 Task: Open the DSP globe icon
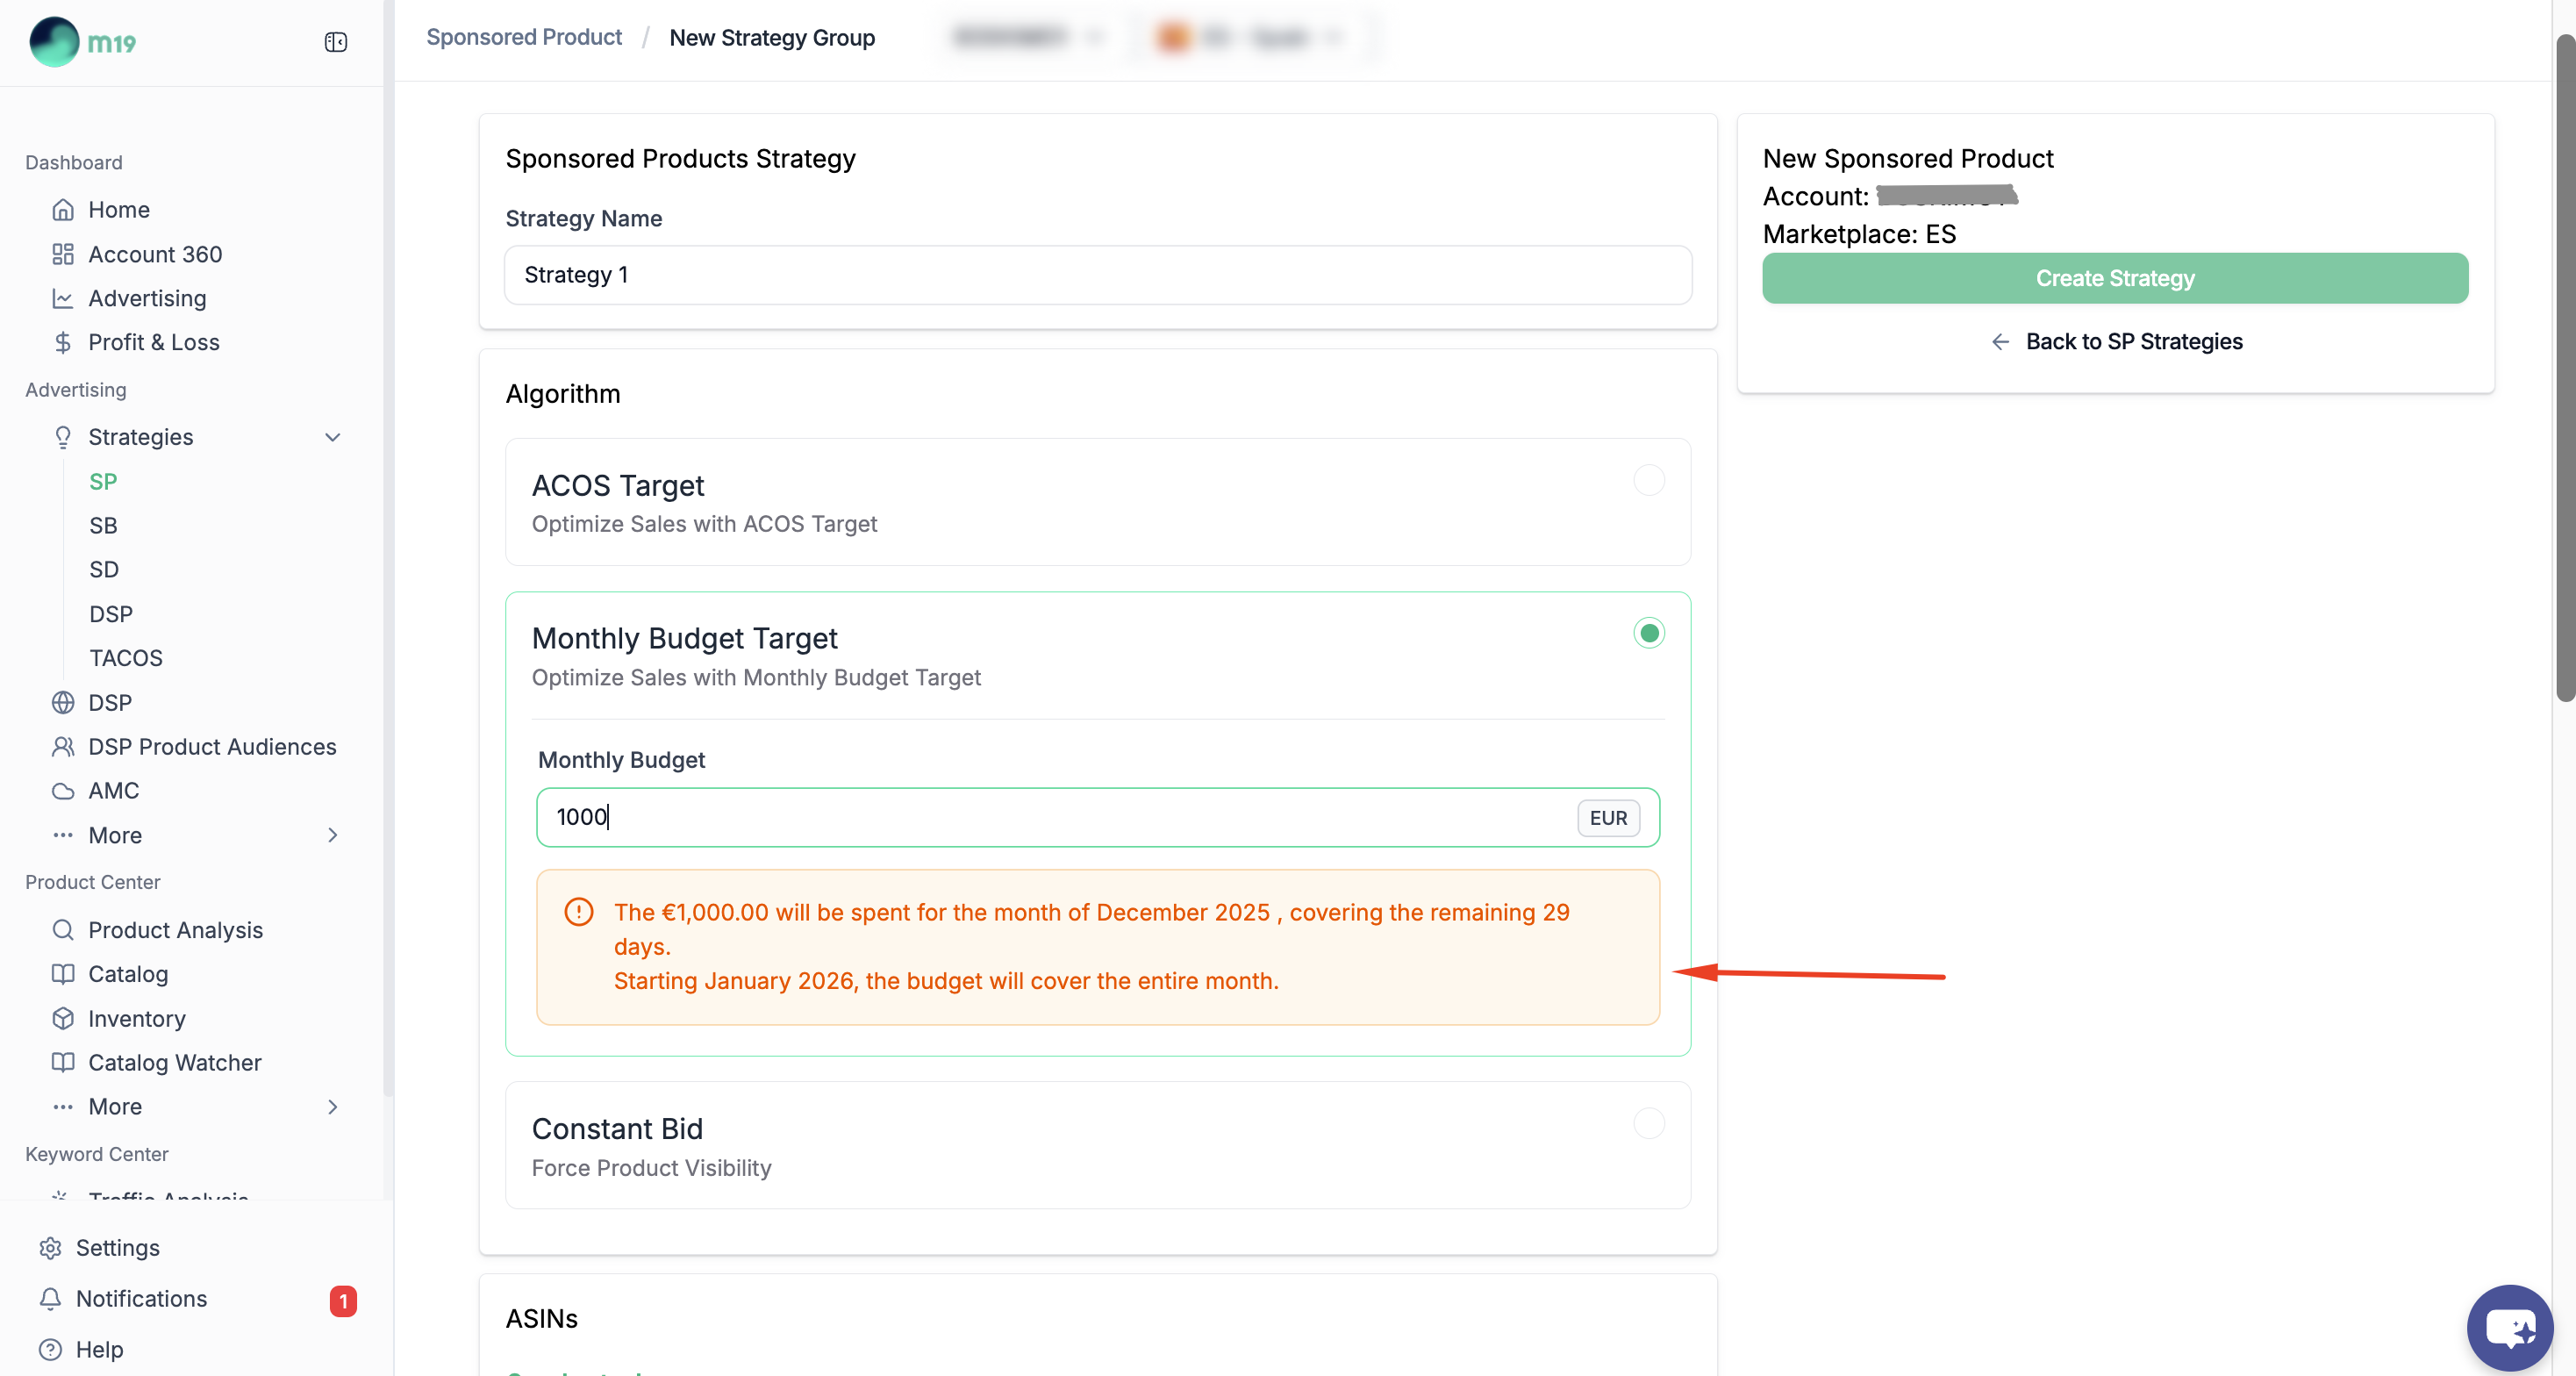(x=63, y=702)
